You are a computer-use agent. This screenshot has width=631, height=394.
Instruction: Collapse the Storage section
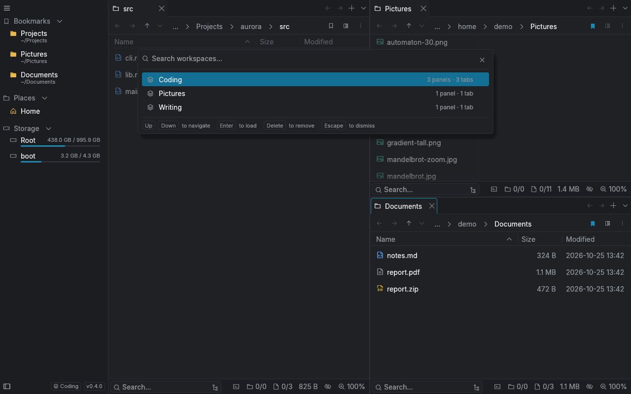point(48,129)
